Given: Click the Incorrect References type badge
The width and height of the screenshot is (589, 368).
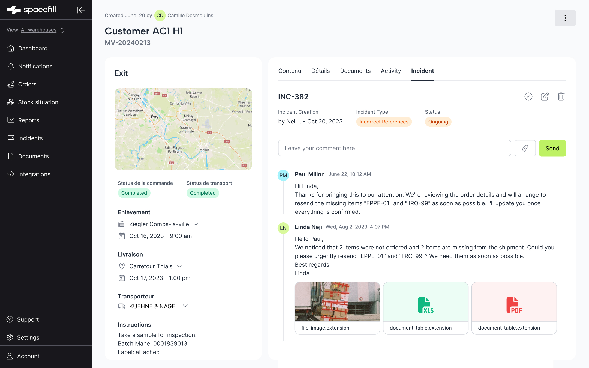Looking at the screenshot, I should pos(384,122).
